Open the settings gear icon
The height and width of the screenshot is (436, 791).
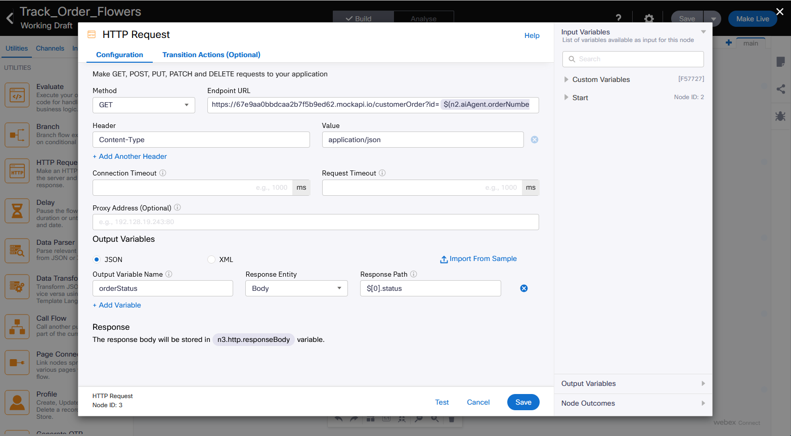point(649,19)
